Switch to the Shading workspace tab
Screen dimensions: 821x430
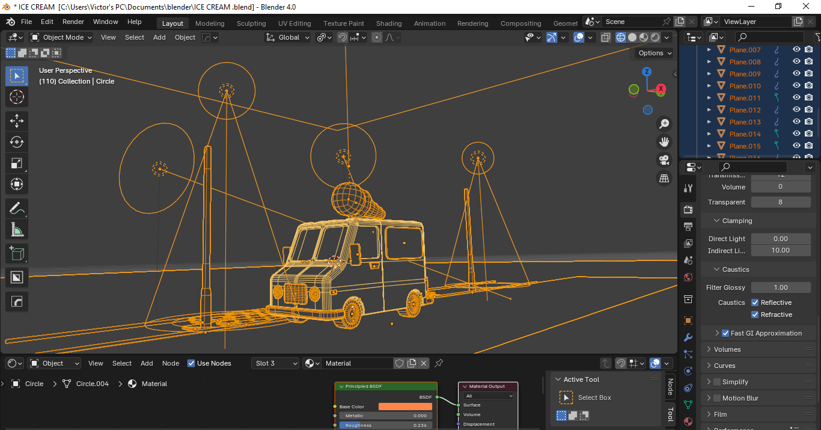pos(389,23)
